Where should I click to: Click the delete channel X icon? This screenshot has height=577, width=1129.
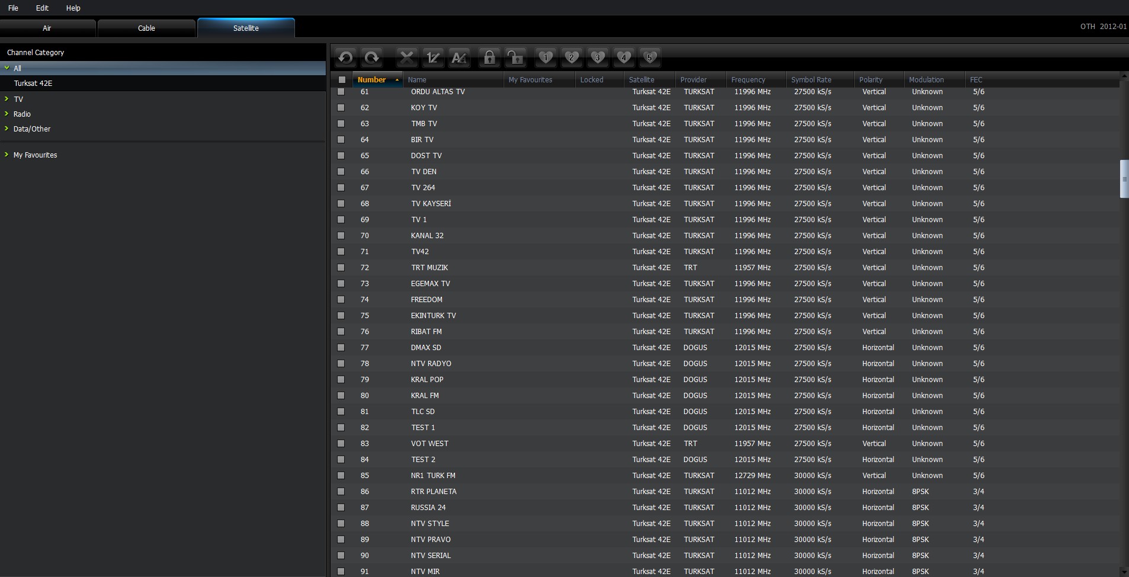(407, 57)
